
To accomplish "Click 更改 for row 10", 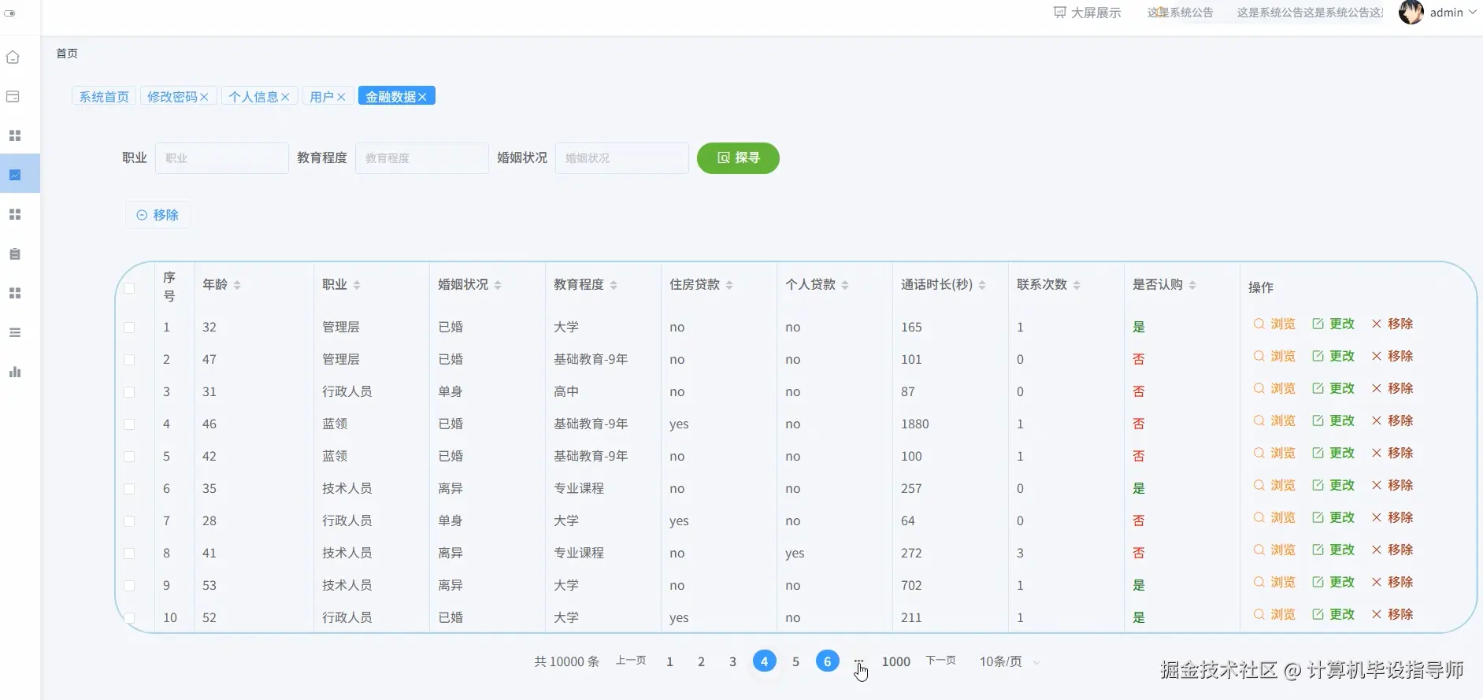I will 1333,614.
